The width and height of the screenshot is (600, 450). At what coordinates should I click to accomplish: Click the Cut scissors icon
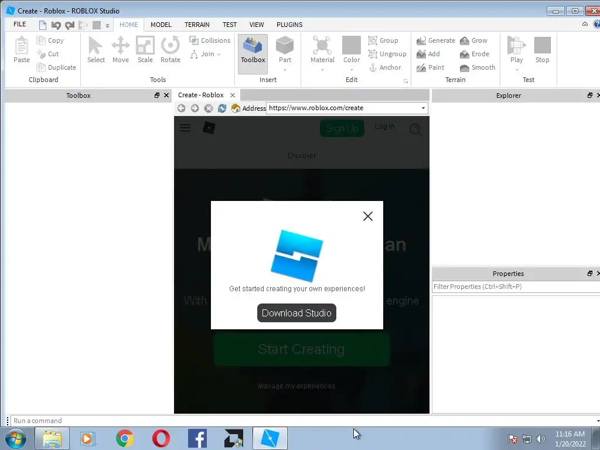41,54
